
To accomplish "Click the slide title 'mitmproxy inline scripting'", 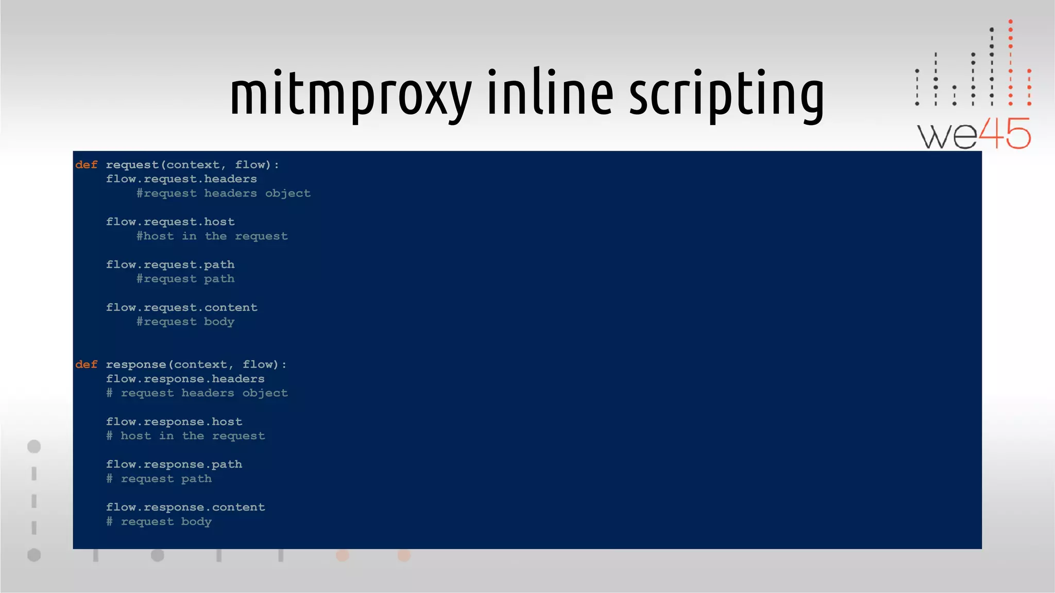I will pyautogui.click(x=527, y=95).
